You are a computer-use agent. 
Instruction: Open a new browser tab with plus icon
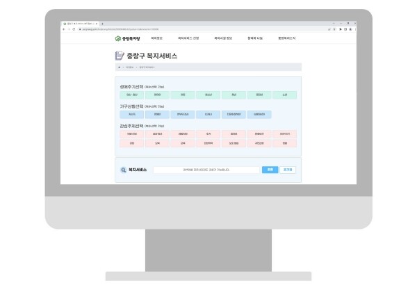coord(102,24)
